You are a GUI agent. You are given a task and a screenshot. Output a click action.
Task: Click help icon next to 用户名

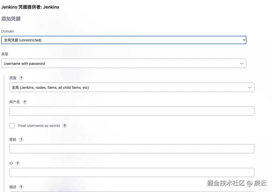25,102
